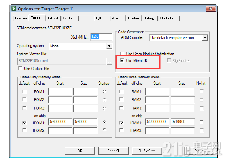Check the default box for RAM2
Viewport: 225px width, 159px height.
(x=121, y=99)
